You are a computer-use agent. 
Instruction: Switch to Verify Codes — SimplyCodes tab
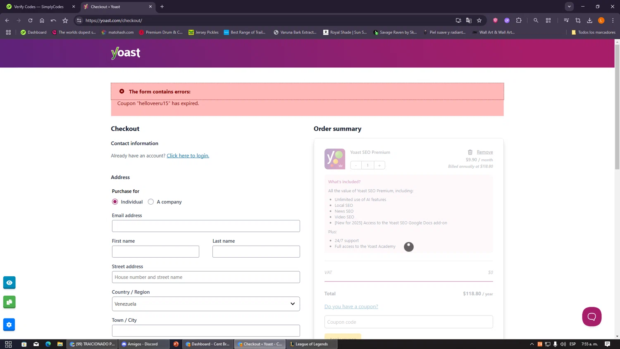click(x=39, y=7)
